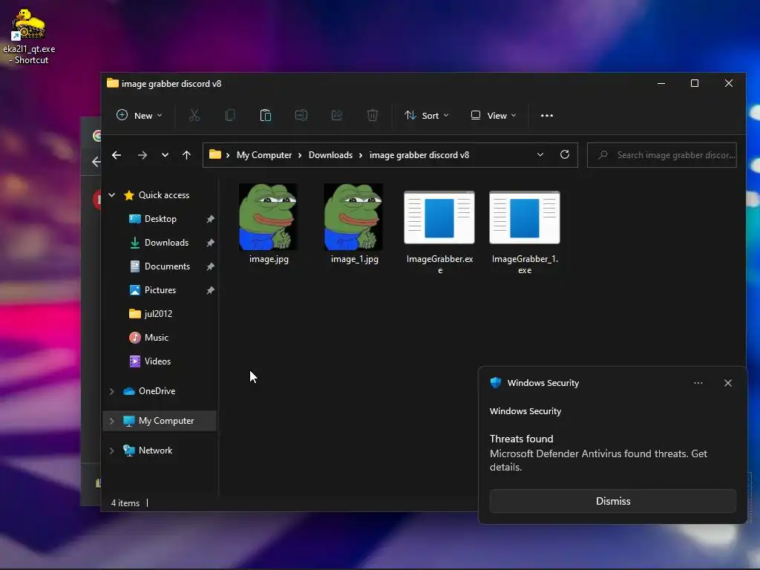Open the jul2012 folder
Image resolution: width=760 pixels, height=570 pixels.
158,314
